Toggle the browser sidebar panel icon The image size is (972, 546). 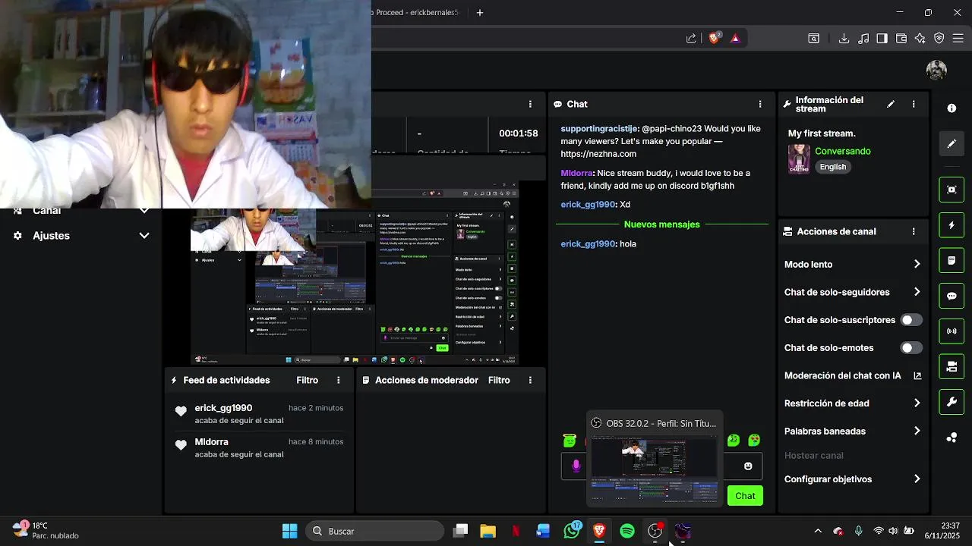[x=882, y=38]
